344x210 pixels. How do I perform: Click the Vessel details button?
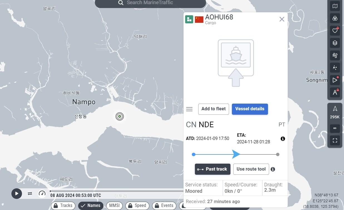[x=250, y=109]
